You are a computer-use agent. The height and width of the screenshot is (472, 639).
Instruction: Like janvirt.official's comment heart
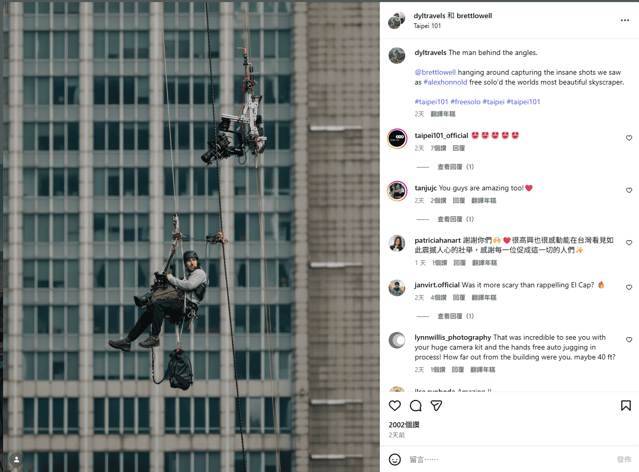(629, 287)
